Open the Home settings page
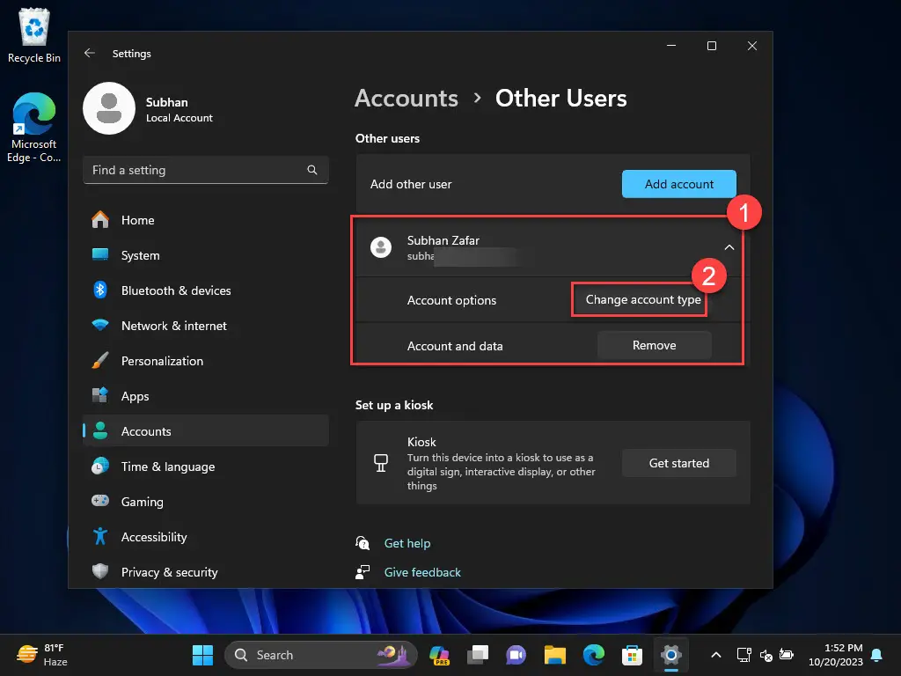The image size is (901, 676). (x=206, y=220)
